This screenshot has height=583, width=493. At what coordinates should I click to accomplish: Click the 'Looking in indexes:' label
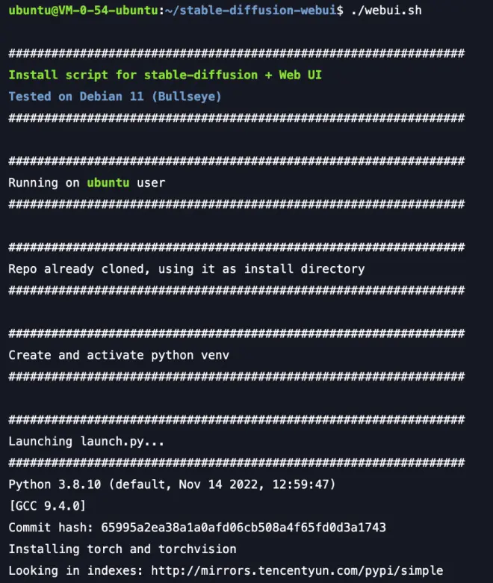[75, 571]
